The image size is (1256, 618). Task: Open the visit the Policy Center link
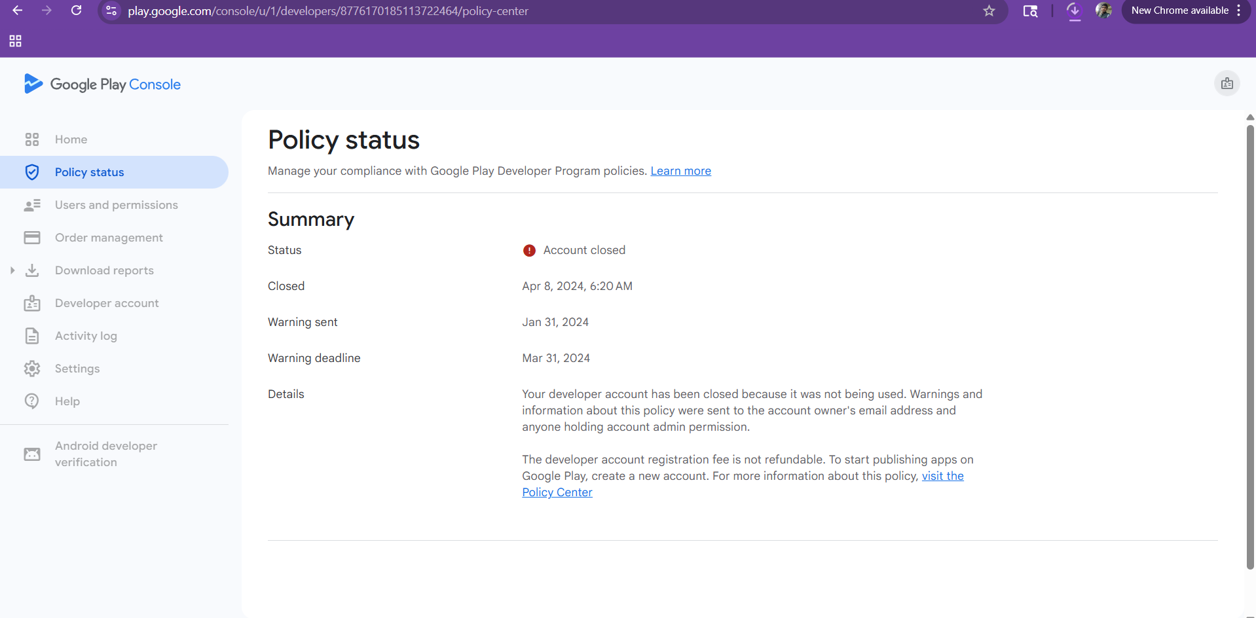click(743, 484)
